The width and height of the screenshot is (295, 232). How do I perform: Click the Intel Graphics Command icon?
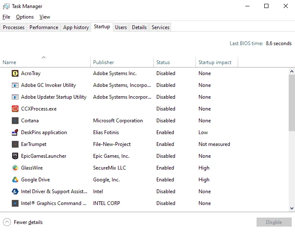coord(15,203)
